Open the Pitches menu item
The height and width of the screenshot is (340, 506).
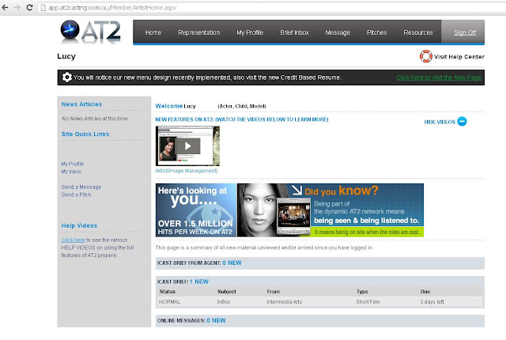pyautogui.click(x=376, y=32)
